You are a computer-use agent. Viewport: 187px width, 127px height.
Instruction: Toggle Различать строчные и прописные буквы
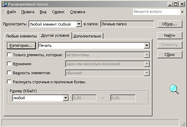tap(9, 82)
